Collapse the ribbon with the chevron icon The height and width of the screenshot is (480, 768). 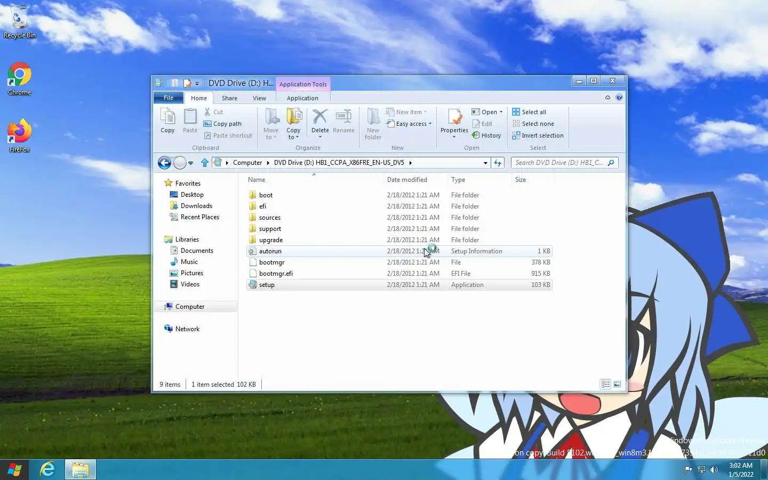coord(607,98)
